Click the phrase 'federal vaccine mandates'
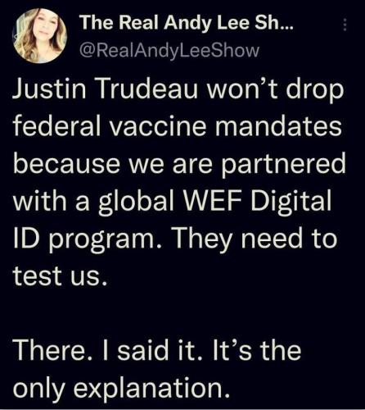This screenshot has width=365, height=410. coord(178,126)
